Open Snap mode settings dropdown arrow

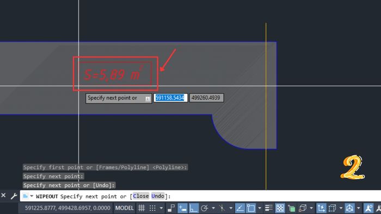coord(161,208)
